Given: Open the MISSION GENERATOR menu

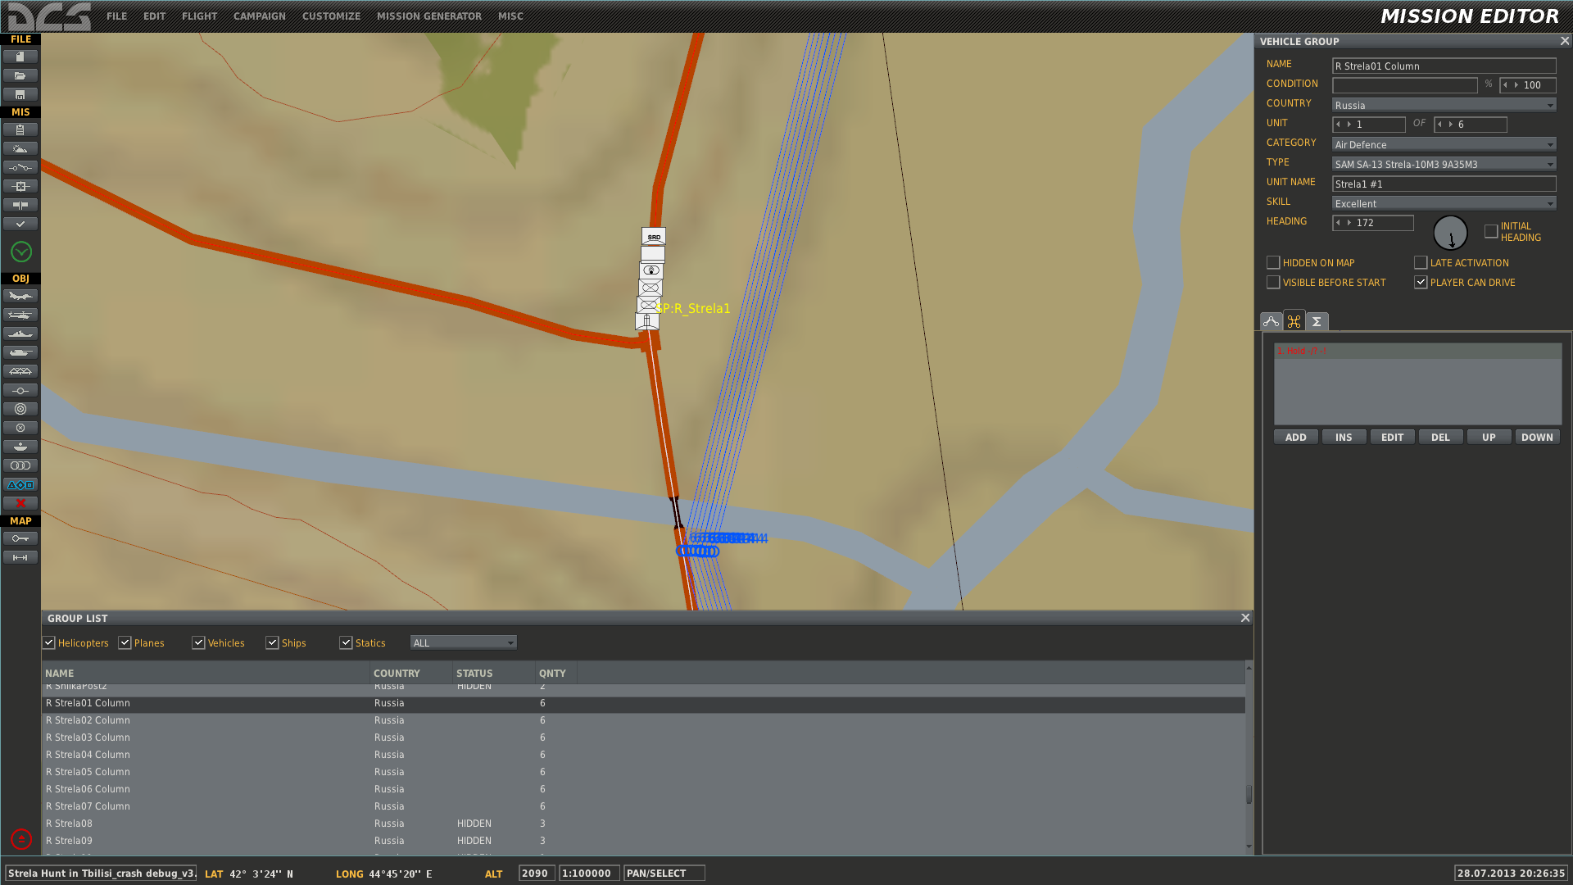Looking at the screenshot, I should point(428,16).
